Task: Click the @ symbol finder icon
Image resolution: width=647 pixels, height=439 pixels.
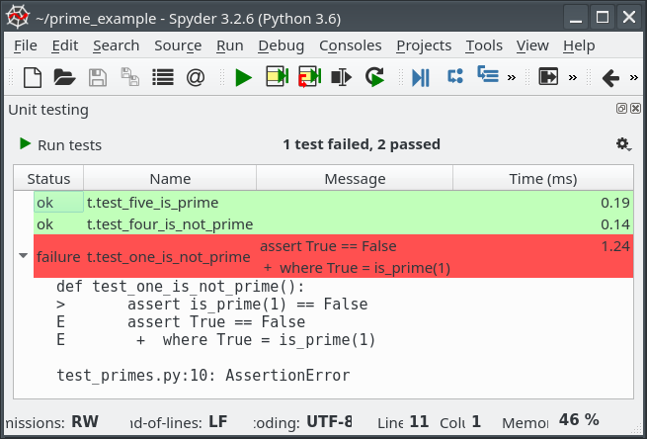Action: pos(196,77)
